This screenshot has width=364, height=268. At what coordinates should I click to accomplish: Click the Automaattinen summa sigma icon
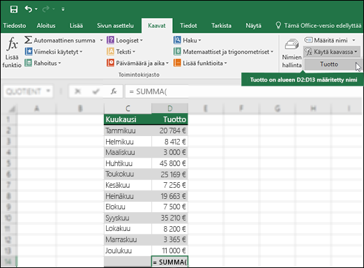coord(28,40)
